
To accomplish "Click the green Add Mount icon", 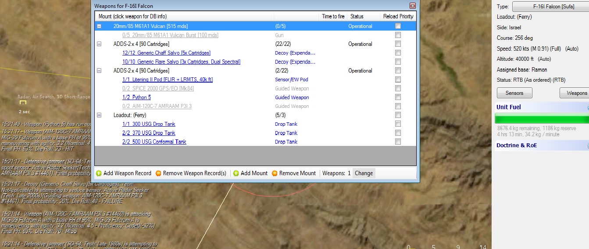I will pyautogui.click(x=236, y=173).
